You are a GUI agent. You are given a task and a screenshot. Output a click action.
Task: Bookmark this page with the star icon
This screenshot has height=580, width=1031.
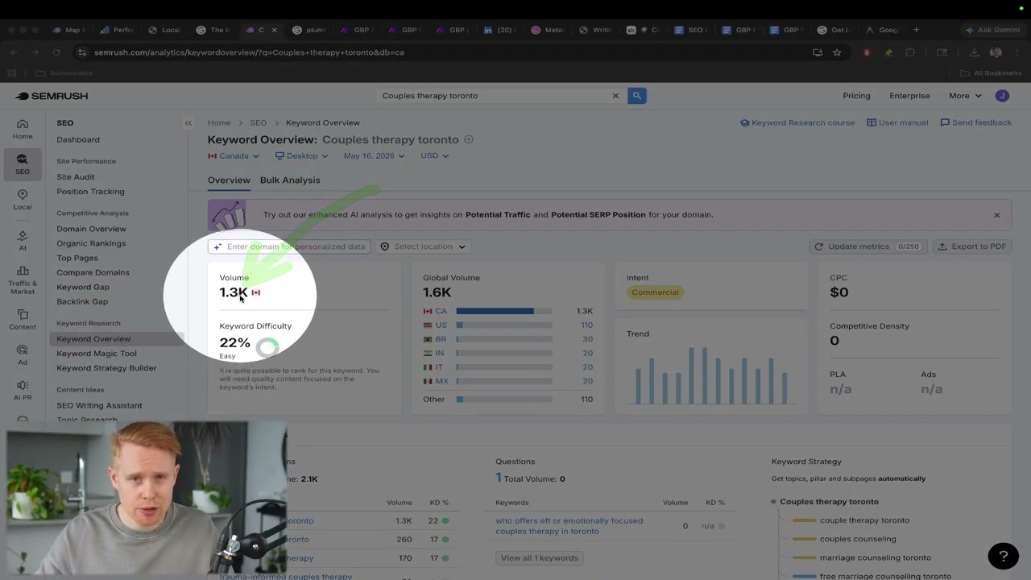pyautogui.click(x=837, y=52)
